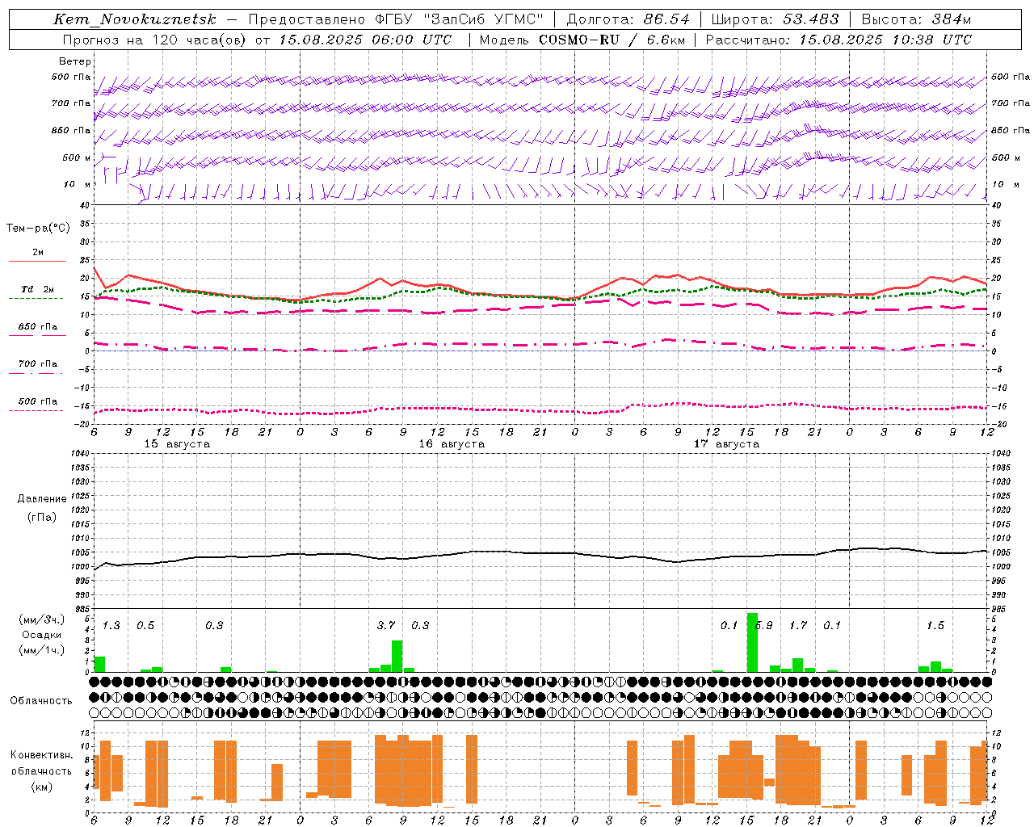Click the tallest green precipitation bar
This screenshot has height=827, width=1034.
point(752,643)
